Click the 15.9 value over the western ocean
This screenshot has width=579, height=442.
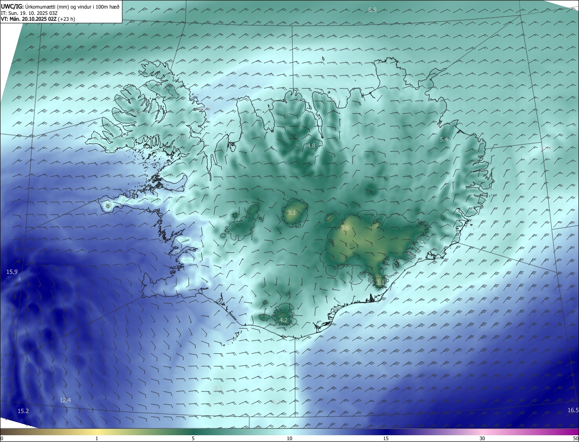[x=12, y=272]
